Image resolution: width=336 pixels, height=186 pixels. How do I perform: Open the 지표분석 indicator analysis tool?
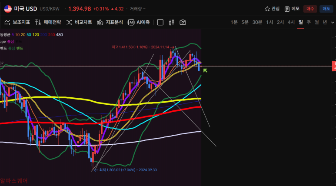(x=110, y=22)
